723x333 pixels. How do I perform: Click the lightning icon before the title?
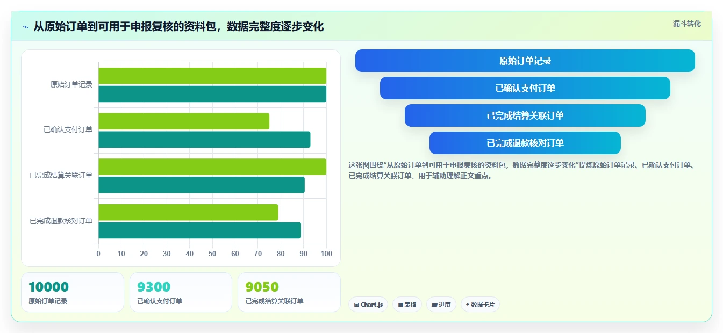pyautogui.click(x=26, y=27)
